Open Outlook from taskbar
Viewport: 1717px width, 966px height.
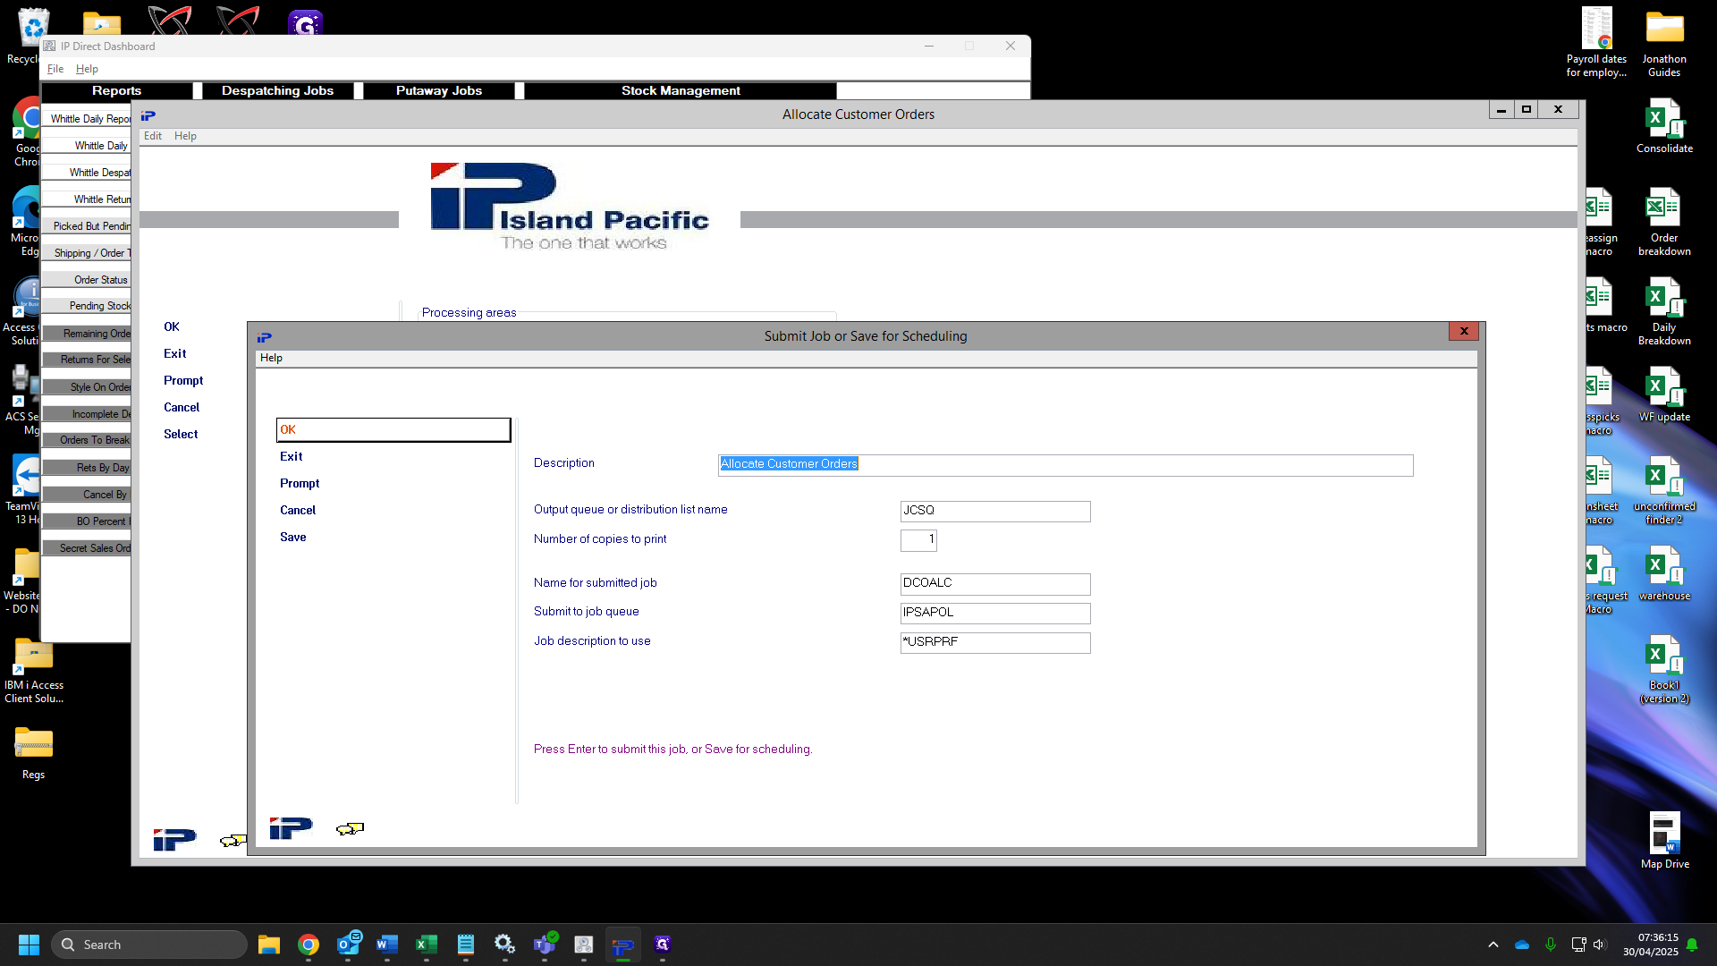click(x=348, y=945)
